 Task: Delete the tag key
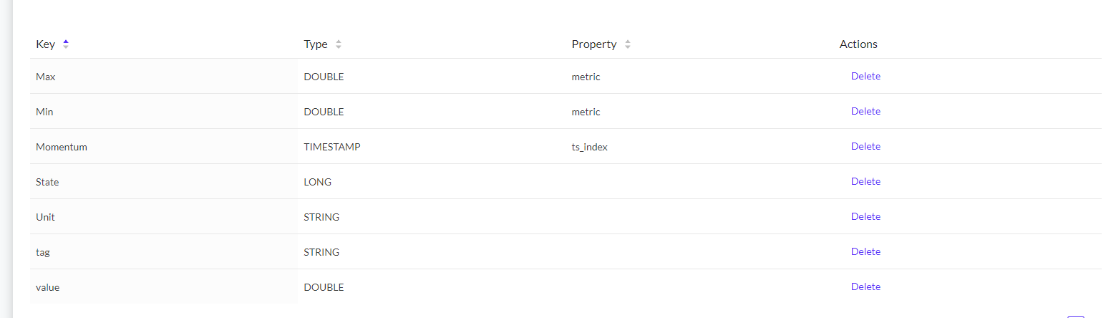(x=865, y=251)
